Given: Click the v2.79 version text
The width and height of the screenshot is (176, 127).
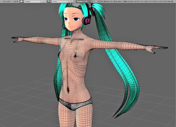Looking at the screenshot, I should pyautogui.click(x=100, y=2).
